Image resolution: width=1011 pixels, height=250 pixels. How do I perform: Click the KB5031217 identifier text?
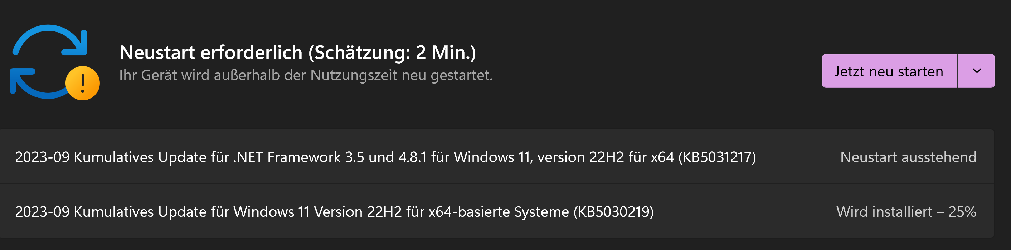tap(717, 157)
